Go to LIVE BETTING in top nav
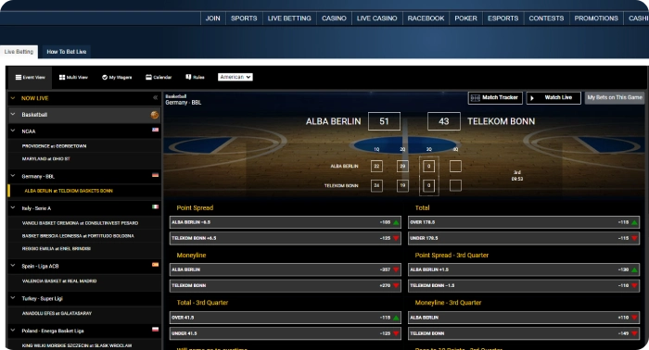The width and height of the screenshot is (649, 350). coord(289,19)
